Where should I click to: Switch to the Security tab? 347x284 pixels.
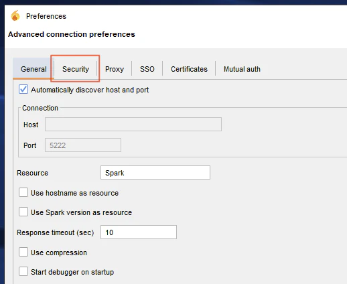pos(76,69)
